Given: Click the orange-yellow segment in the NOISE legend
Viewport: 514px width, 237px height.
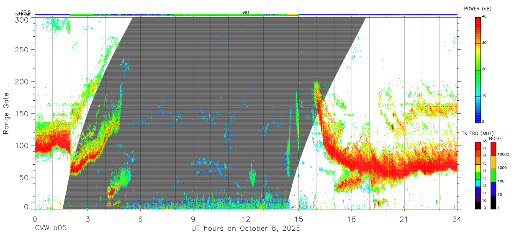Looking at the screenshot, I should point(493,162).
